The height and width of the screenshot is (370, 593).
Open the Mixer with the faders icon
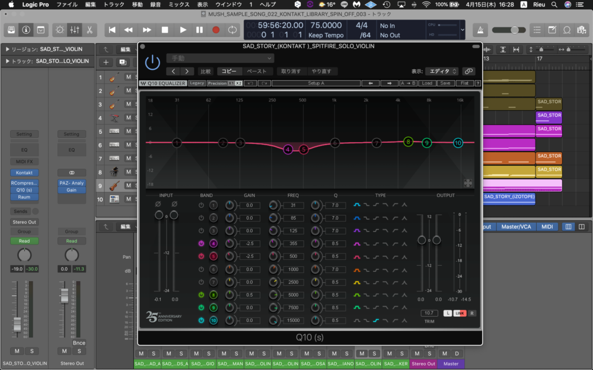(x=75, y=30)
